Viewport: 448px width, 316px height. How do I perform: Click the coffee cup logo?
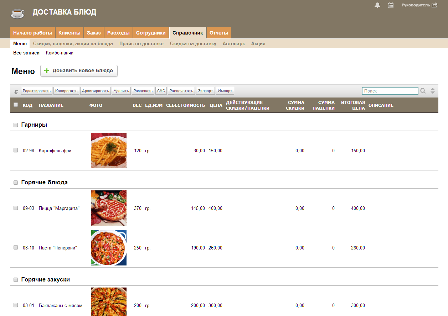pos(17,13)
